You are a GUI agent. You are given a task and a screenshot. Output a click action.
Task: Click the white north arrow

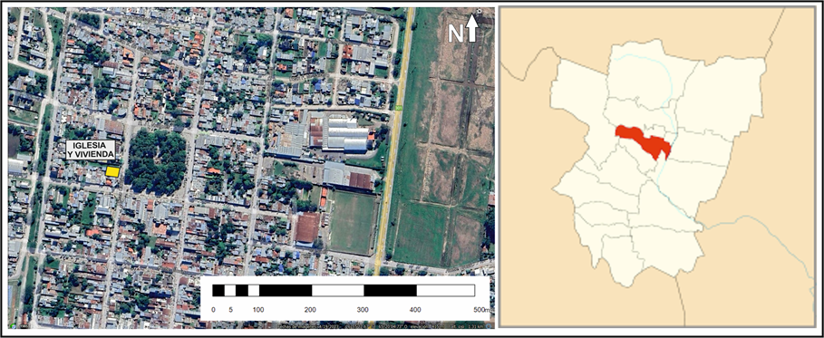click(x=471, y=28)
